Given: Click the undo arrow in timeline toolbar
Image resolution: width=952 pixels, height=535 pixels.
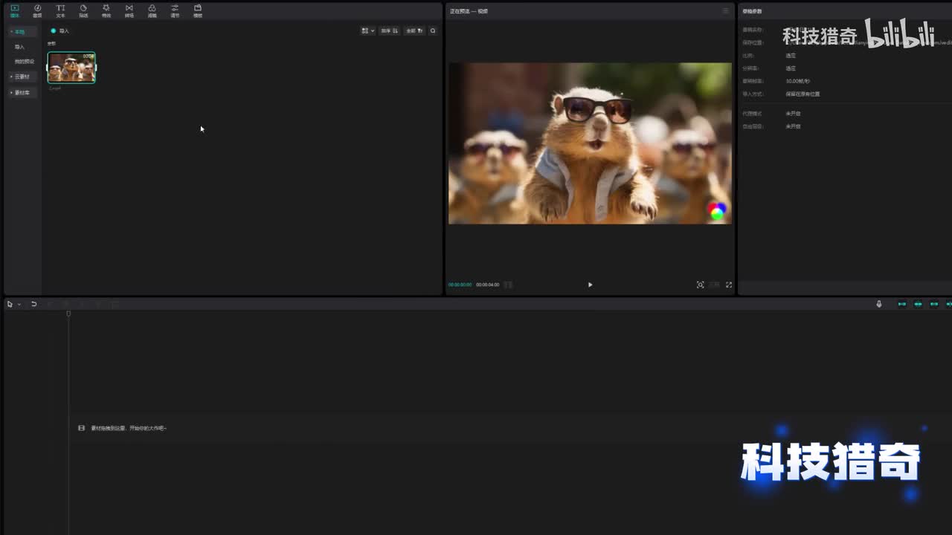Looking at the screenshot, I should 33,304.
